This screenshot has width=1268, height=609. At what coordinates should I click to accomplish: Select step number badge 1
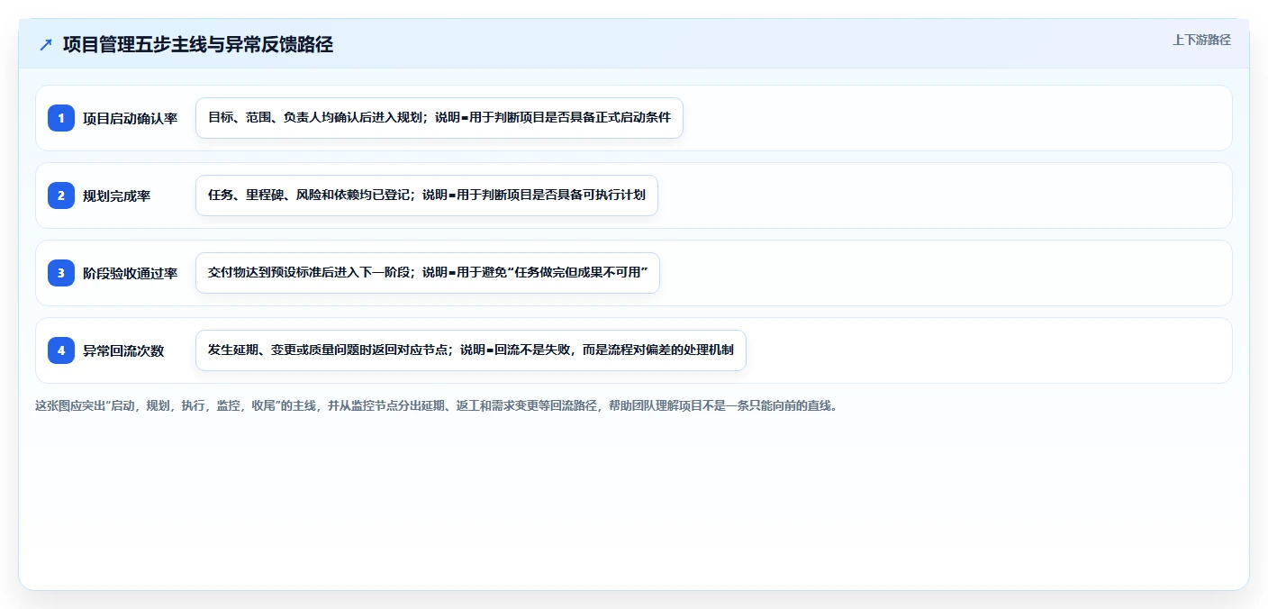[x=61, y=118]
